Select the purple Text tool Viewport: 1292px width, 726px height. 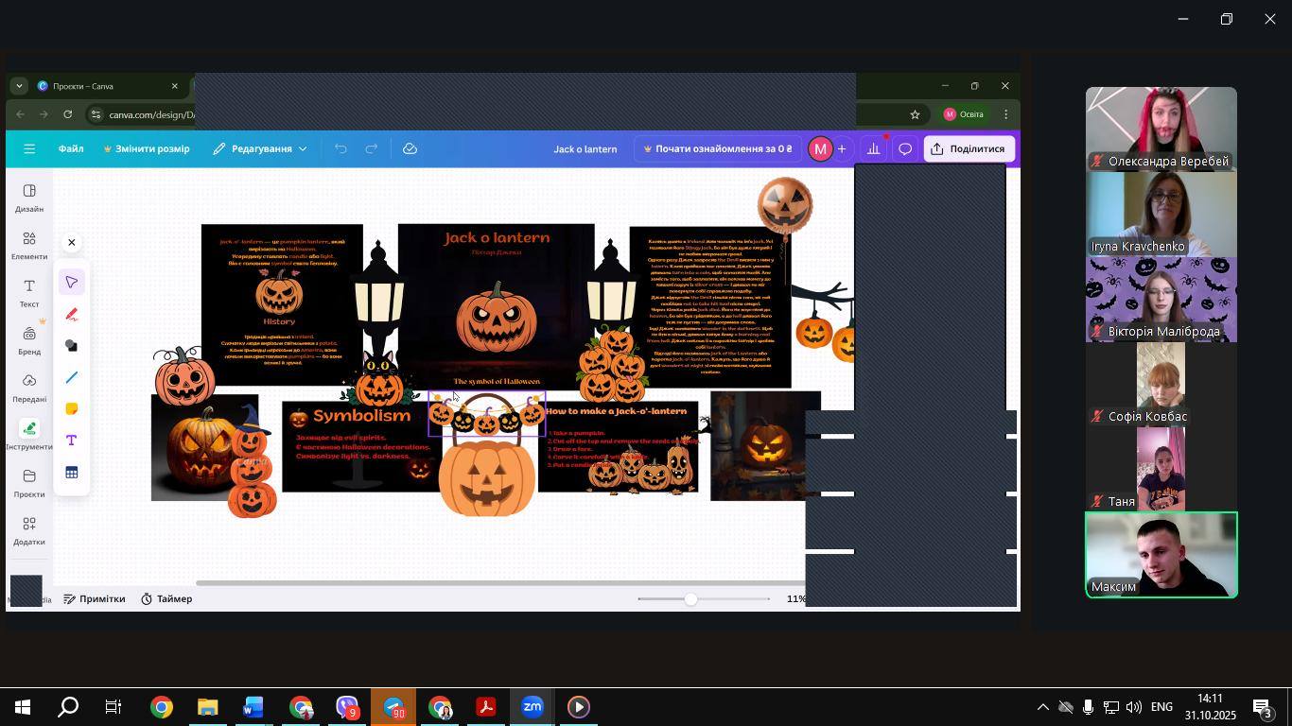[71, 441]
